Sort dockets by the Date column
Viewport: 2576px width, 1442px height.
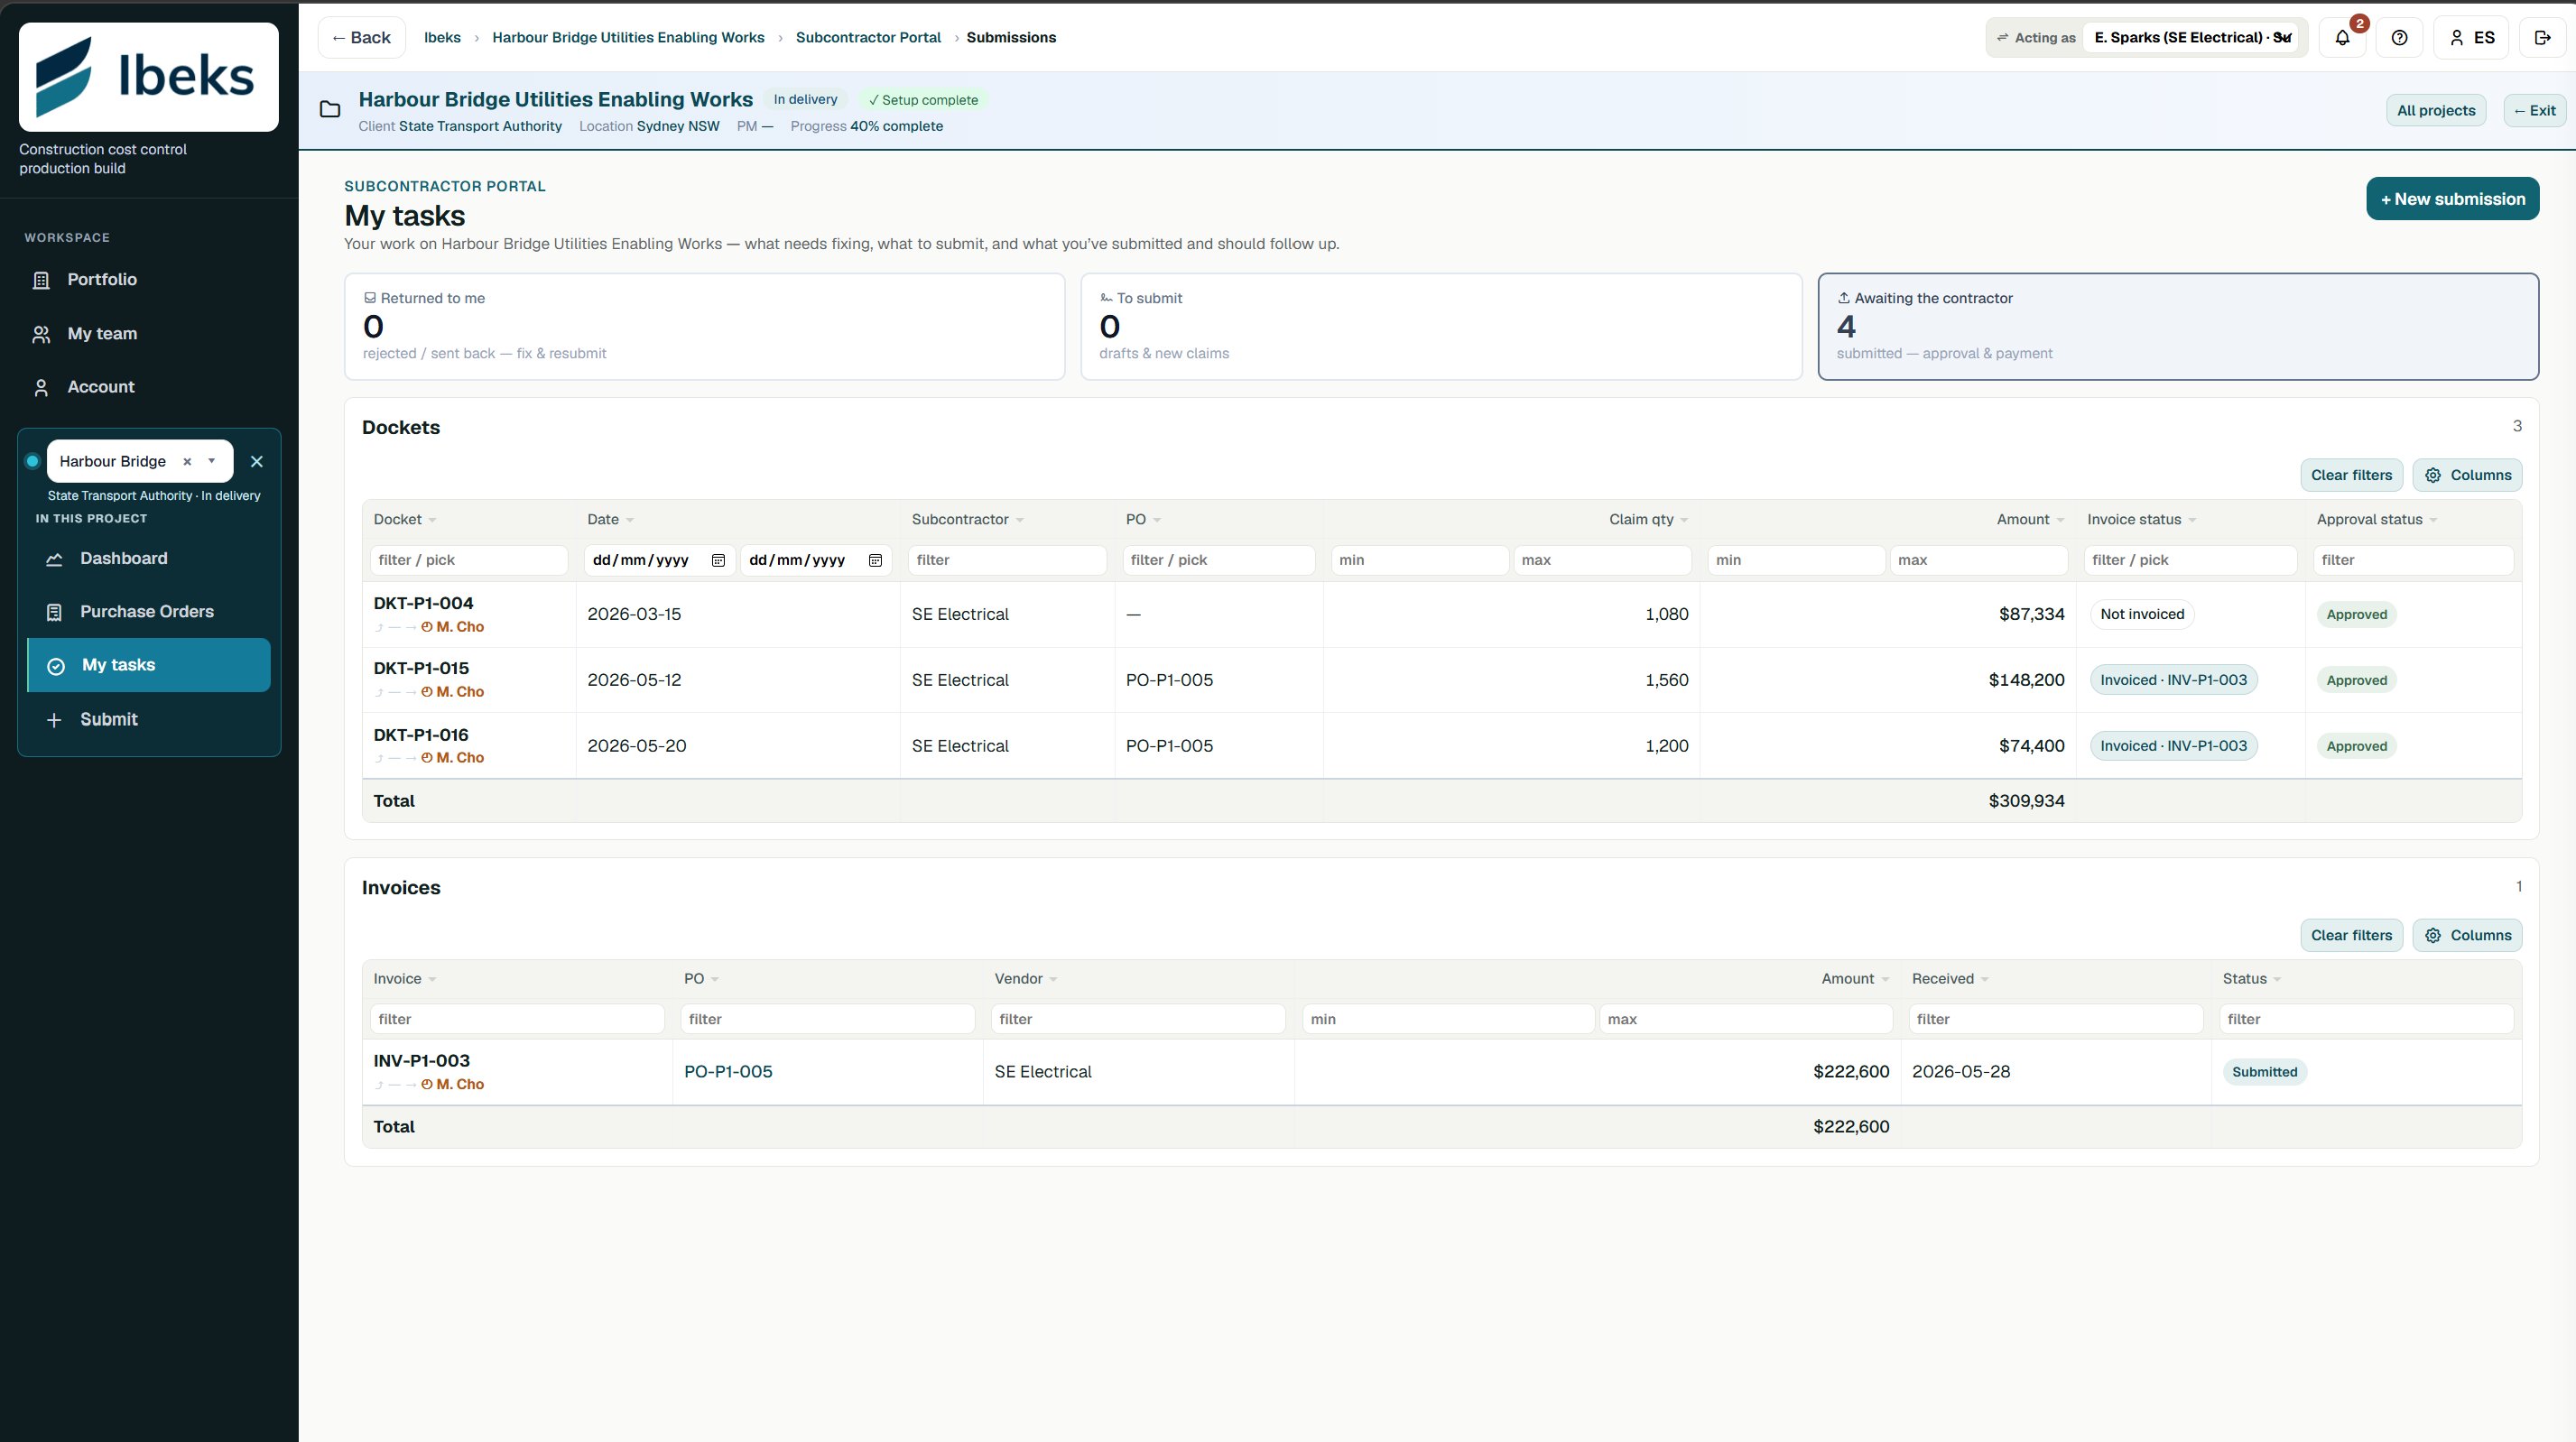pyautogui.click(x=610, y=519)
